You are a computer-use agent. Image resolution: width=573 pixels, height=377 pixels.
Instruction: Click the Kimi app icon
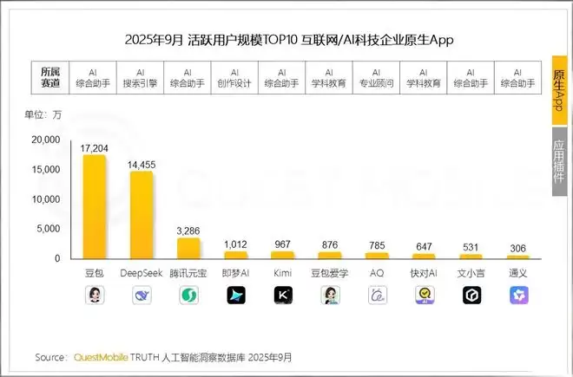point(282,296)
